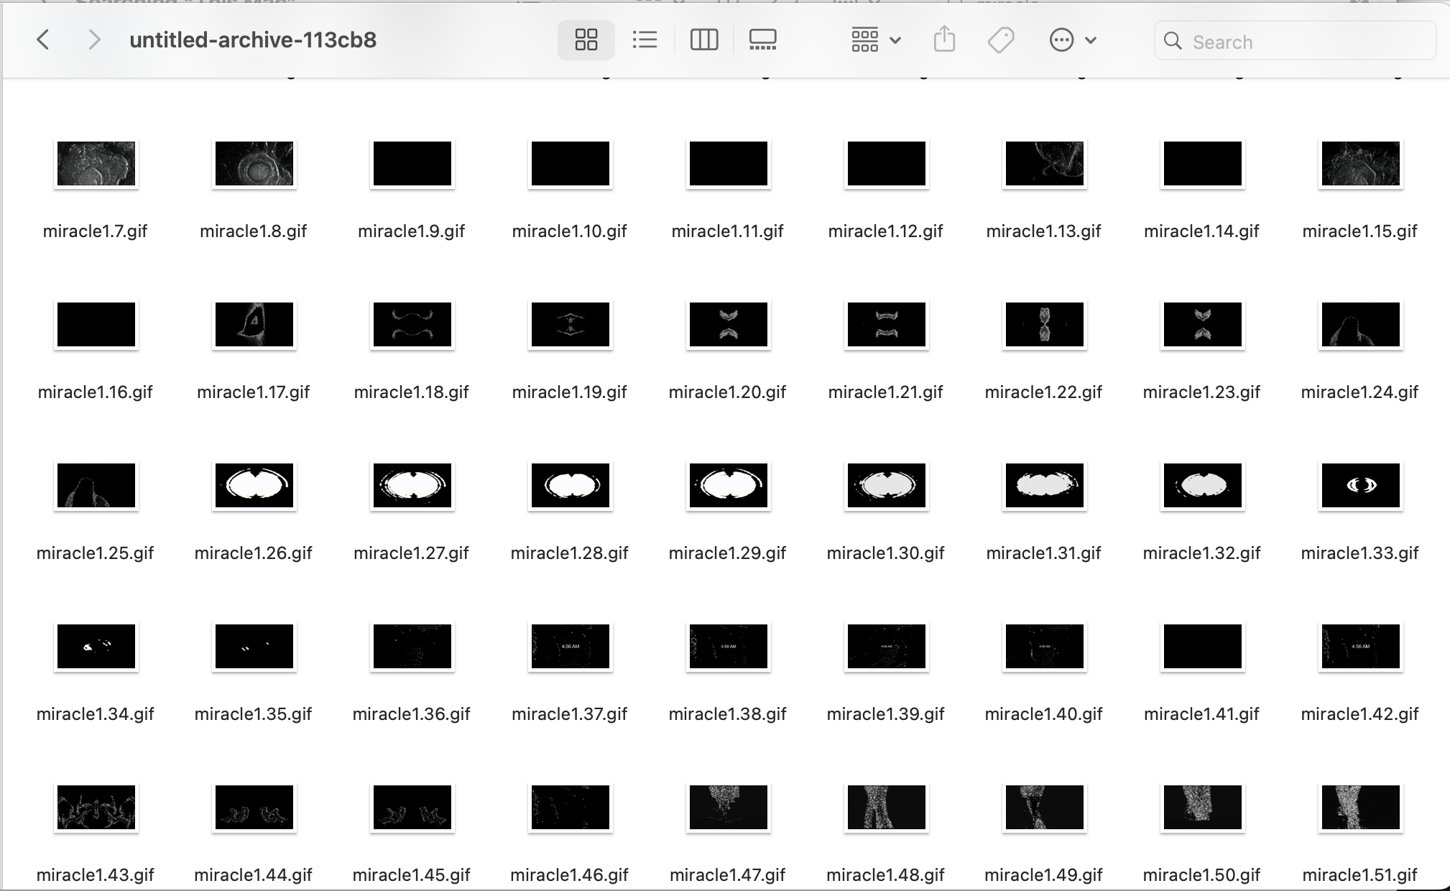Open the More actions ellipsis menu
Screen dimensions: 1450x891
1073,40
